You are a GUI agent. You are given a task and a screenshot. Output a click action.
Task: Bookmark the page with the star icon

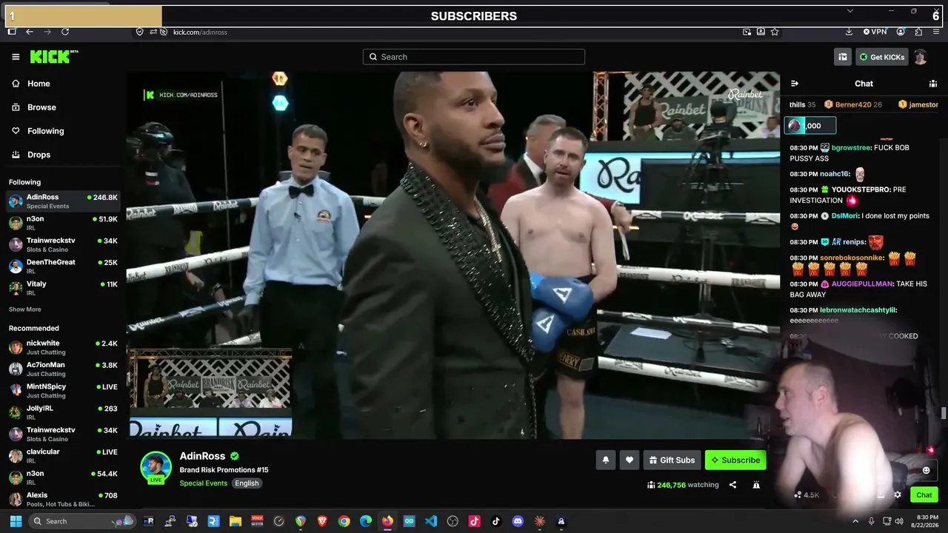[x=775, y=32]
